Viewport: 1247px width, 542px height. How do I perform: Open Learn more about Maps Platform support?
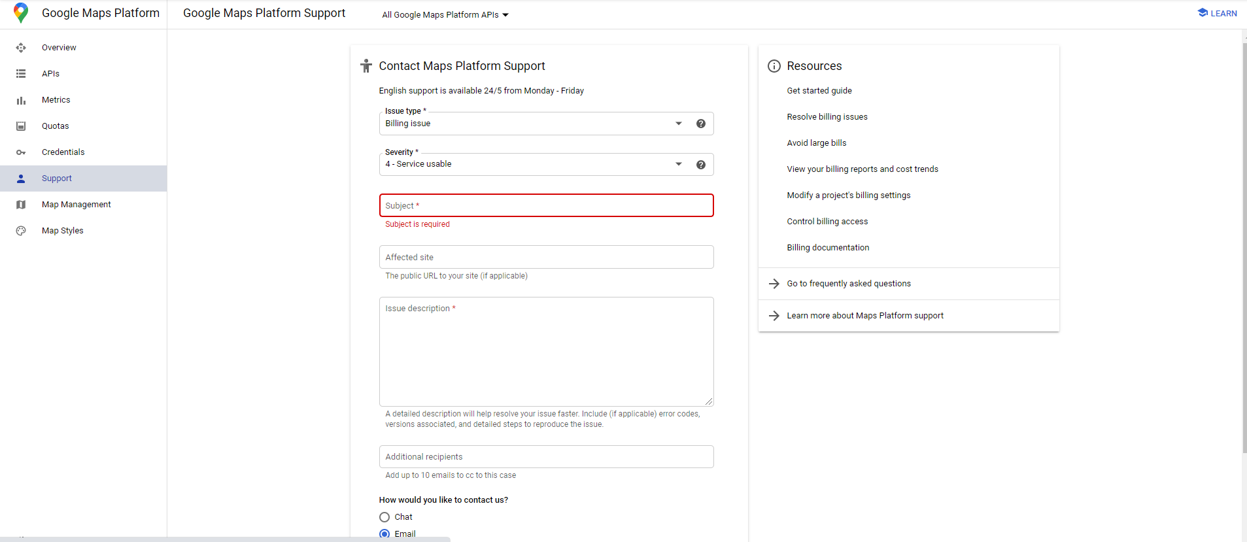click(865, 316)
